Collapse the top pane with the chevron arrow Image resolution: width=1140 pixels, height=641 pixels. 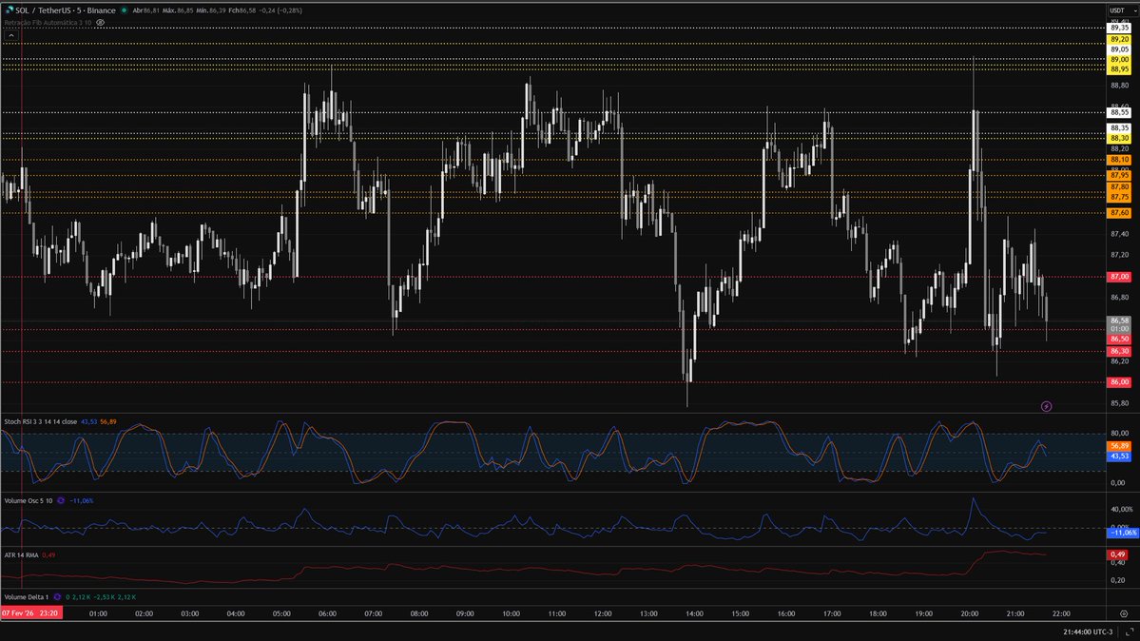[12, 33]
